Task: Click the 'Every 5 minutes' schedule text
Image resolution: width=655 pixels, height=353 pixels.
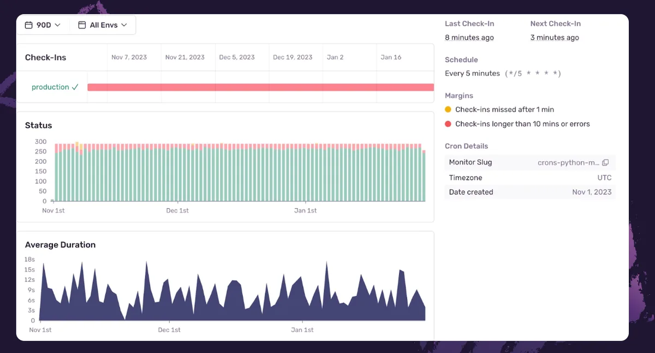Action: tap(472, 73)
